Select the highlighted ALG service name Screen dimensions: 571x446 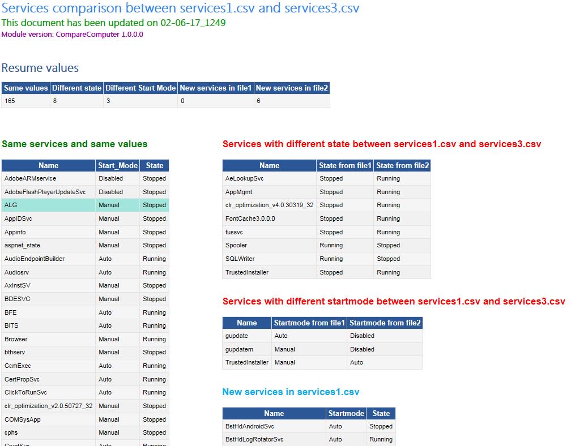[11, 205]
